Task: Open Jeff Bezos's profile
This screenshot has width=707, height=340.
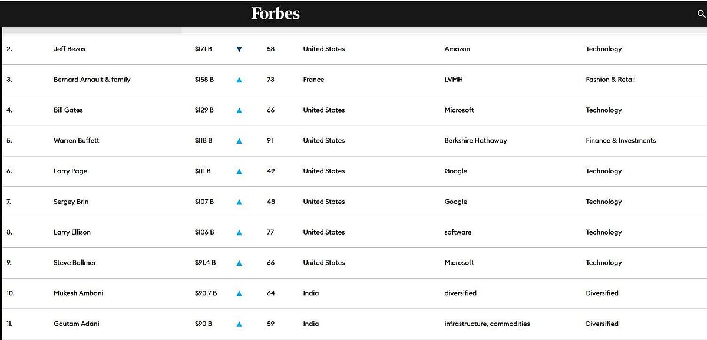Action: 70,49
